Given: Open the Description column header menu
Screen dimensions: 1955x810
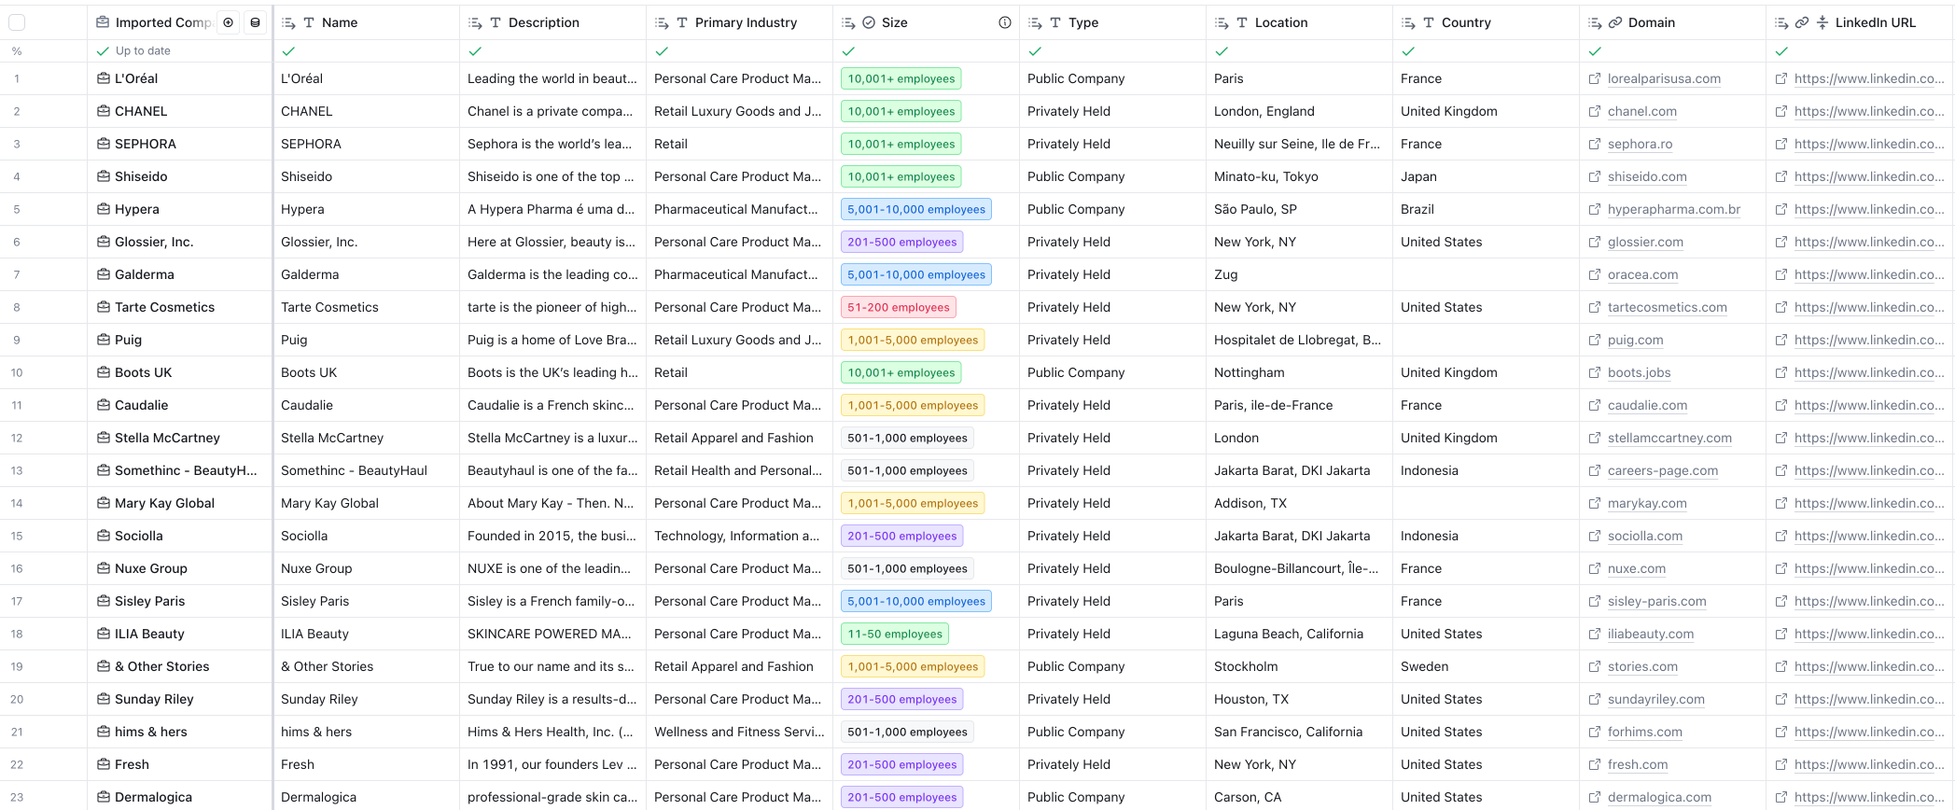Looking at the screenshot, I should pyautogui.click(x=552, y=22).
